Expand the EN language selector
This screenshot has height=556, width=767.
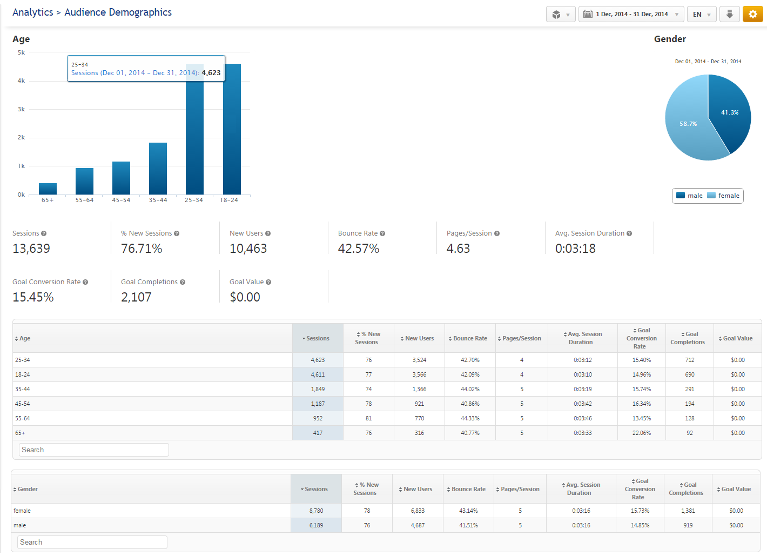pyautogui.click(x=702, y=15)
